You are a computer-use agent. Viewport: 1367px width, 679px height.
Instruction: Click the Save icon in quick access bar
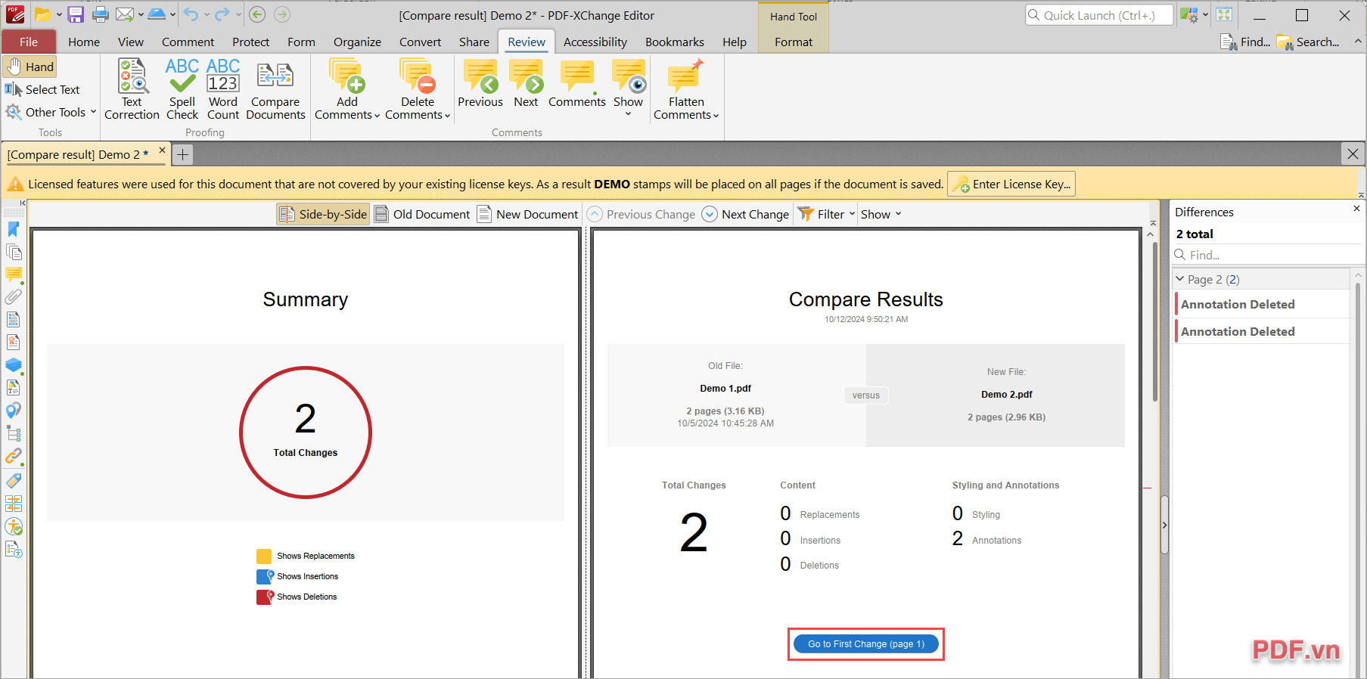[76, 14]
